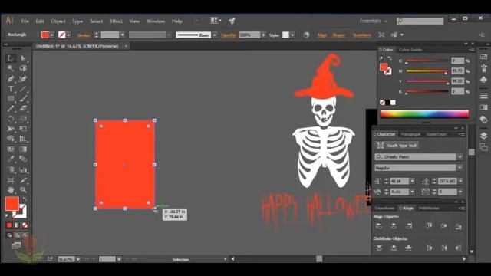Open the Opacity percentage dropdown
Viewport: 491px width, 276px height.
coord(263,35)
